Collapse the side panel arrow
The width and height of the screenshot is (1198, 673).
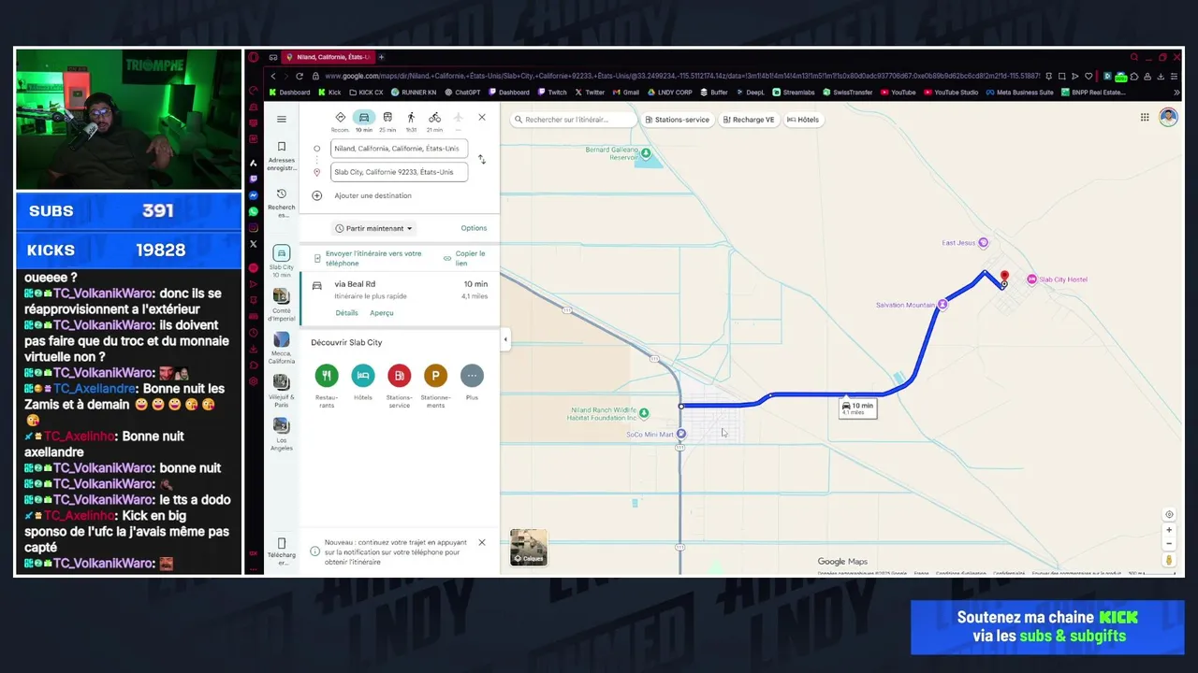pos(505,340)
